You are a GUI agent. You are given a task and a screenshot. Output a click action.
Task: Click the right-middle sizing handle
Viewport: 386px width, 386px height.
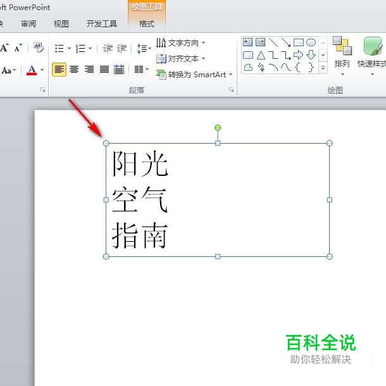point(330,200)
